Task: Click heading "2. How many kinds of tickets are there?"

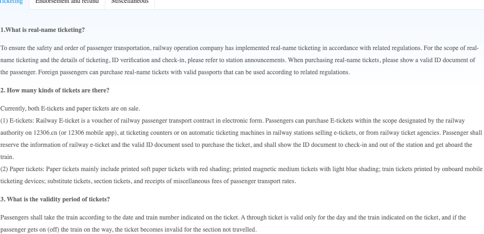Action: [x=55, y=90]
